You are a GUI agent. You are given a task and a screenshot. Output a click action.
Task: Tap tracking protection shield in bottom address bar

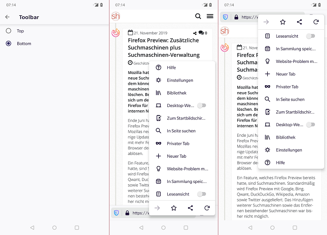[116, 213]
